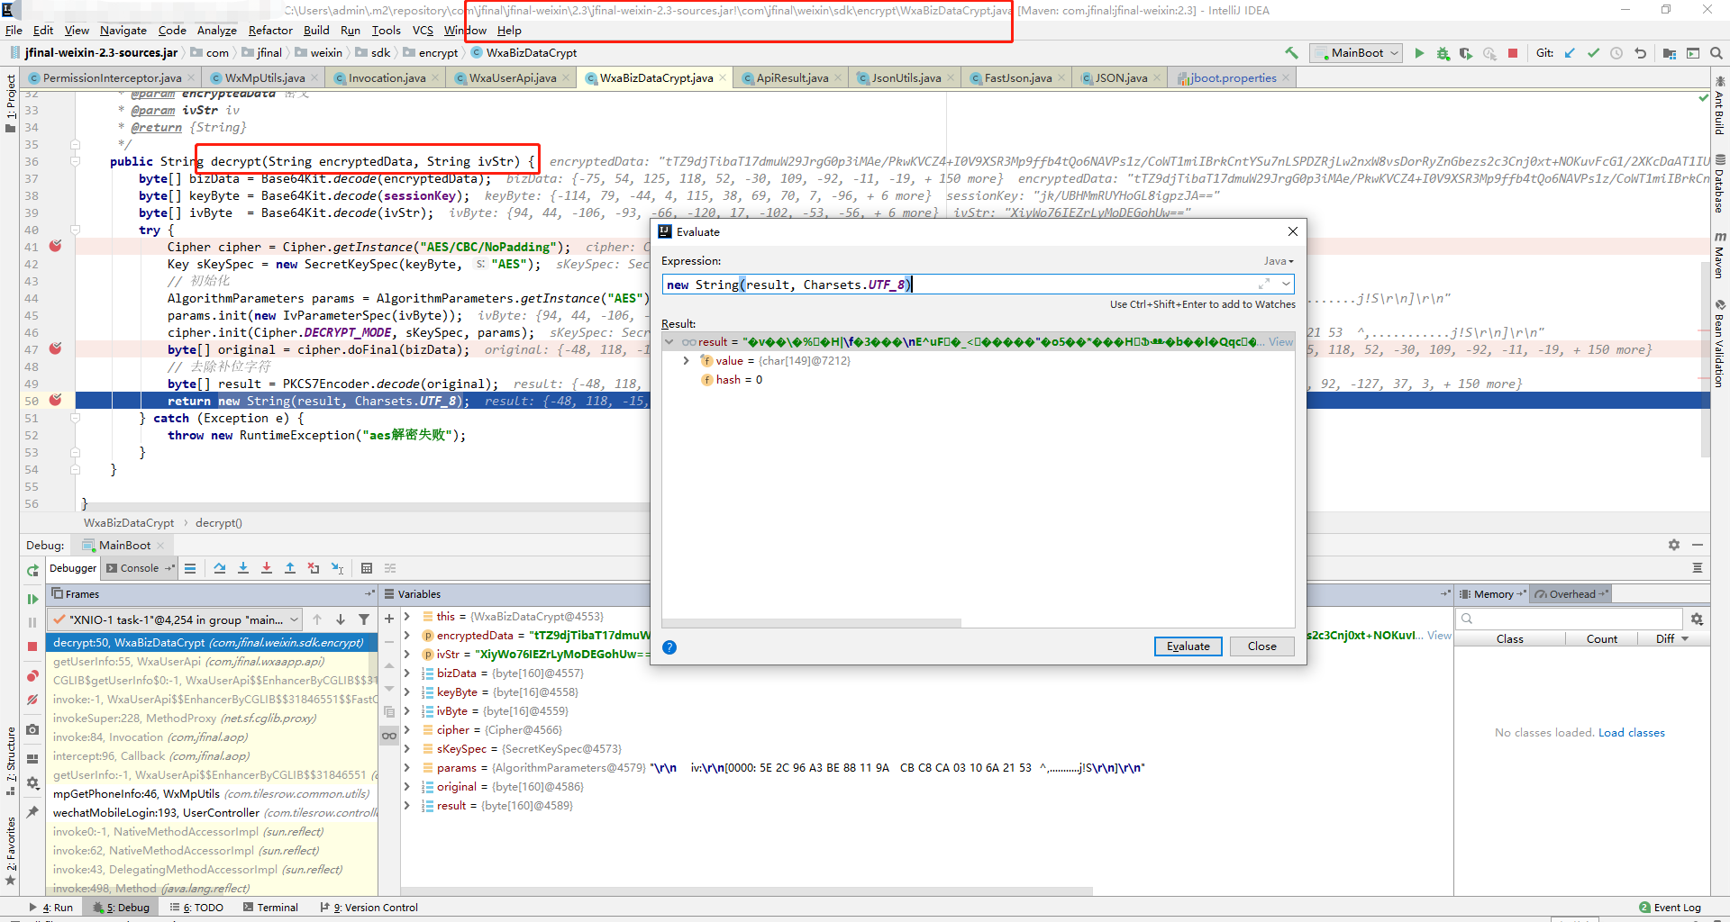1730x922 pixels.
Task: Stop the process in the main toolbar
Action: click(x=1513, y=53)
